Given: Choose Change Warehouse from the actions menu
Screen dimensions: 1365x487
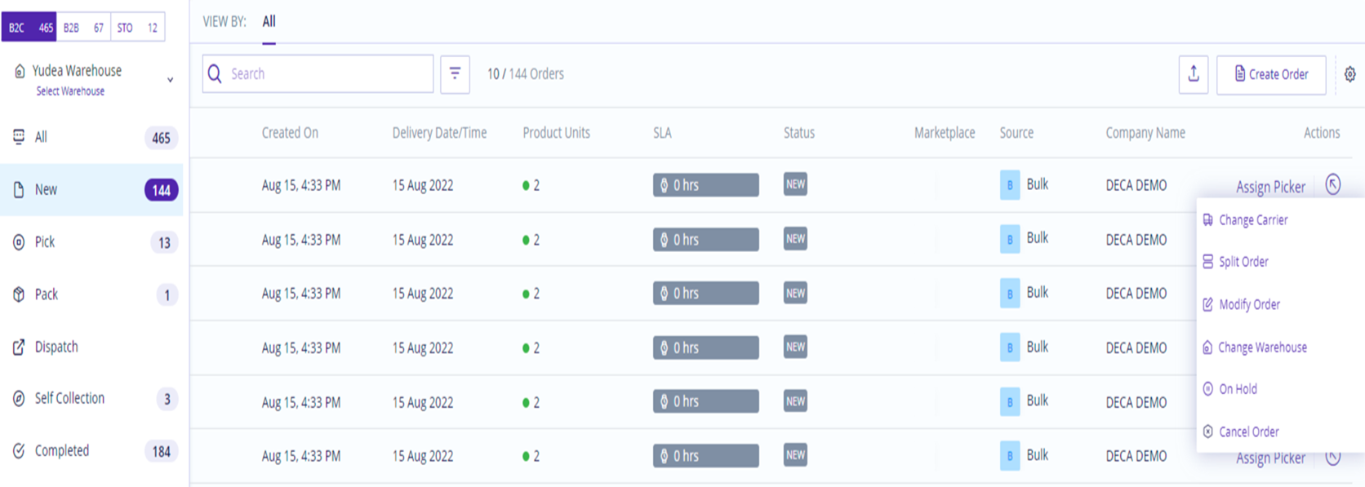Looking at the screenshot, I should [x=1262, y=348].
